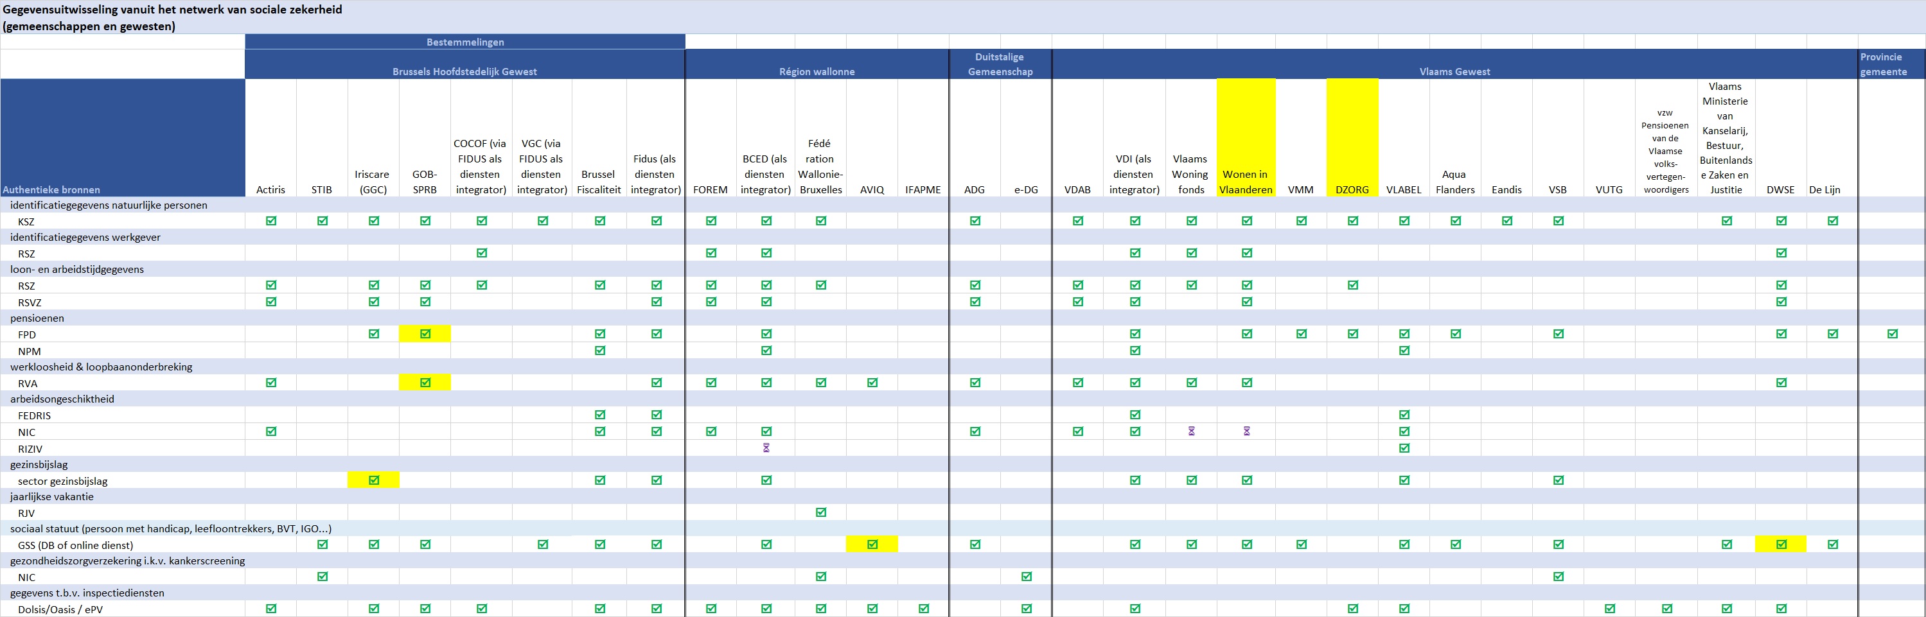Select hourglass icon under Wonen in Vlaanderen column
Screen dimensions: 1926x617
point(1246,431)
